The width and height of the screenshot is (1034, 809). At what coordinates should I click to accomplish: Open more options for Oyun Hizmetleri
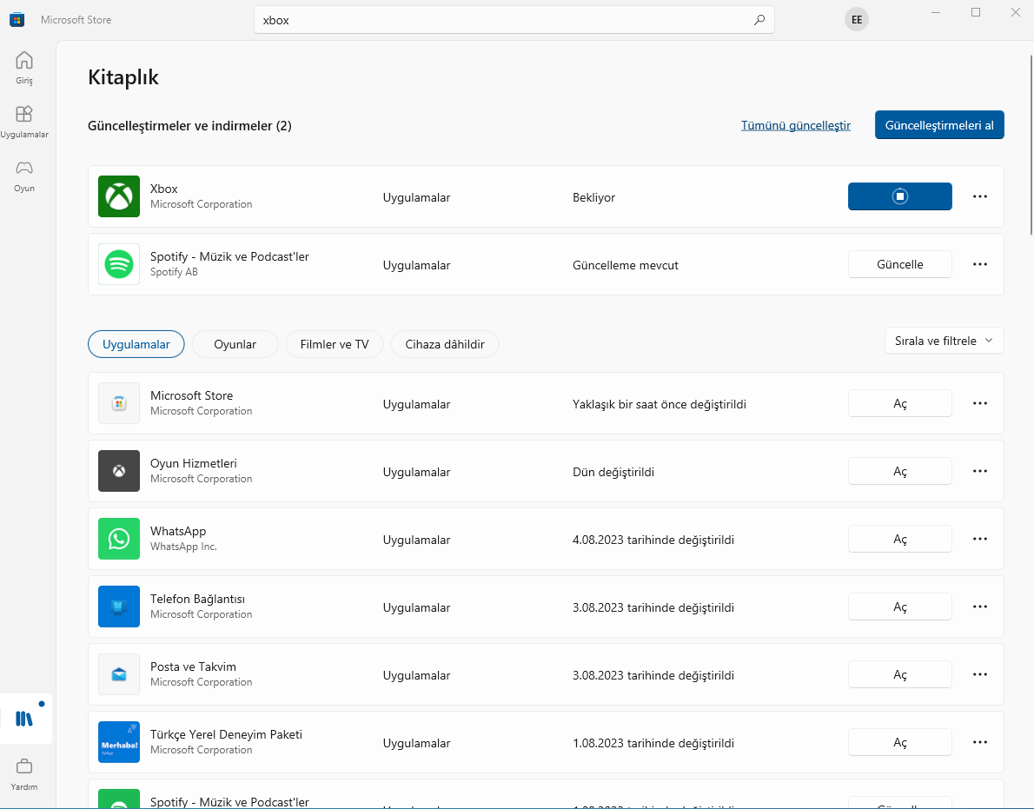(x=980, y=472)
